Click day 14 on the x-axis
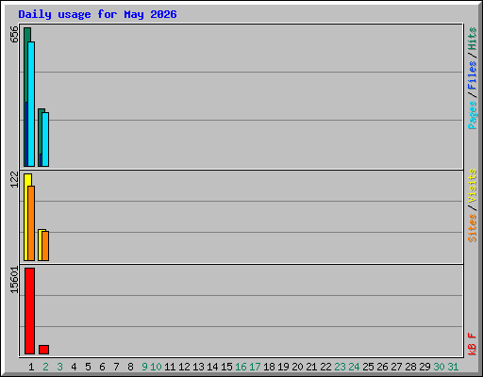 click(212, 367)
